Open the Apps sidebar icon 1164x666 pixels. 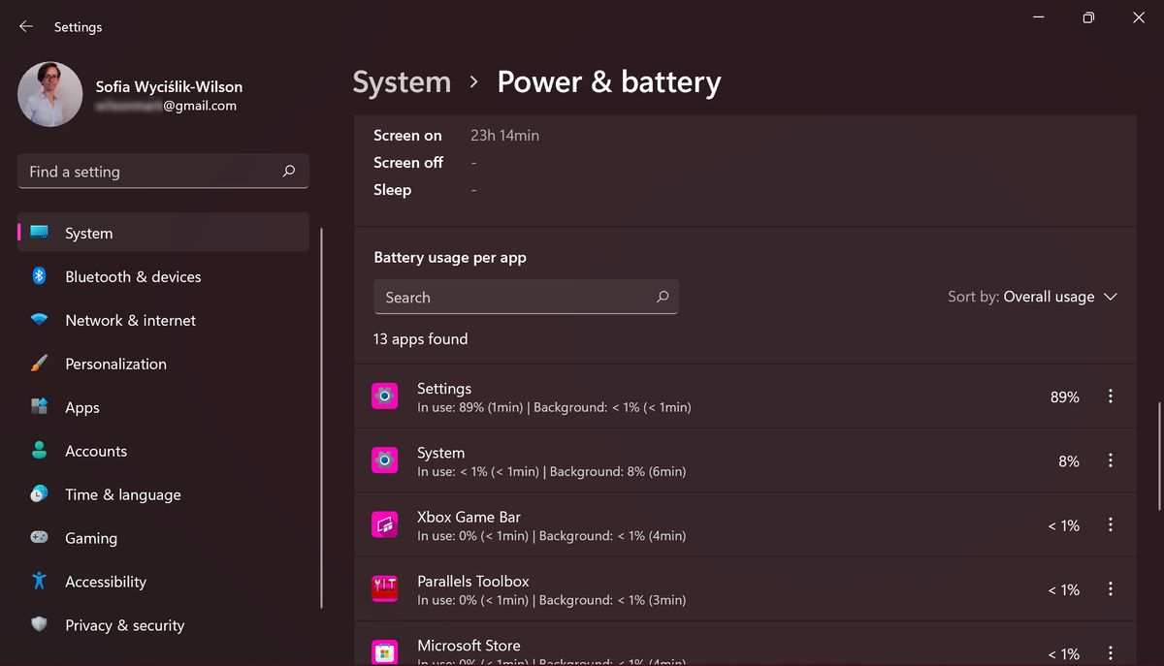38,407
